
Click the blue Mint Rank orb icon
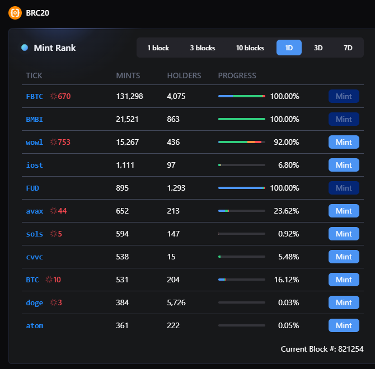(x=25, y=48)
